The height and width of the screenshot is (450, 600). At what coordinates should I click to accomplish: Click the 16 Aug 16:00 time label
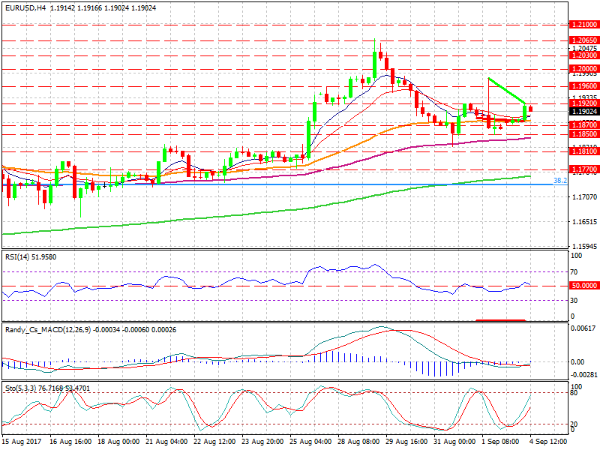(x=70, y=442)
